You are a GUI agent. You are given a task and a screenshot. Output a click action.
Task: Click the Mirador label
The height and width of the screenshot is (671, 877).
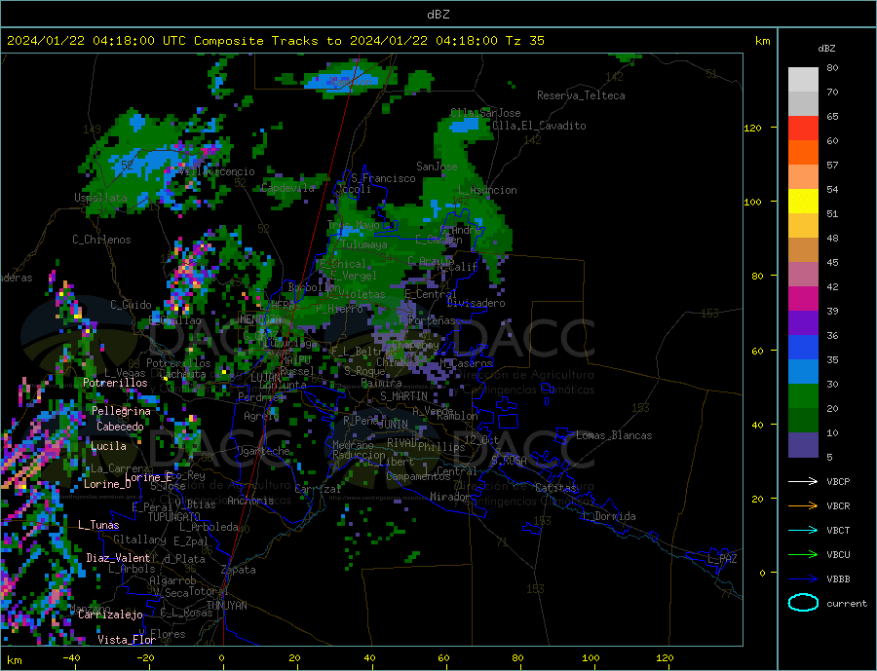coord(451,497)
